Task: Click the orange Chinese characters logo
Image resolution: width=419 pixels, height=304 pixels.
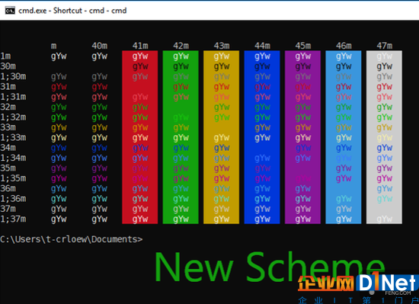Action: [x=327, y=284]
